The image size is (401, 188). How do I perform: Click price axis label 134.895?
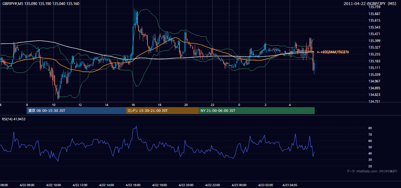(374, 88)
